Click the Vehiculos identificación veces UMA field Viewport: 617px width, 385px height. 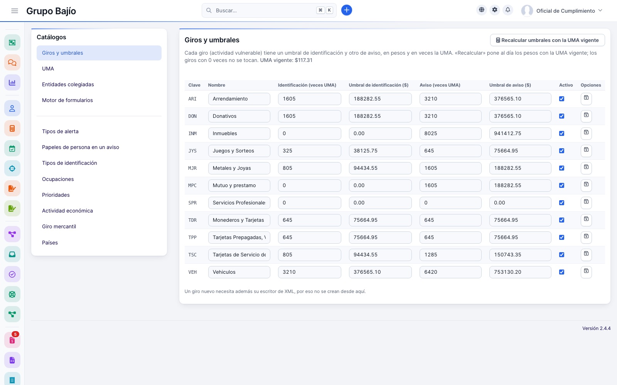[x=309, y=272]
